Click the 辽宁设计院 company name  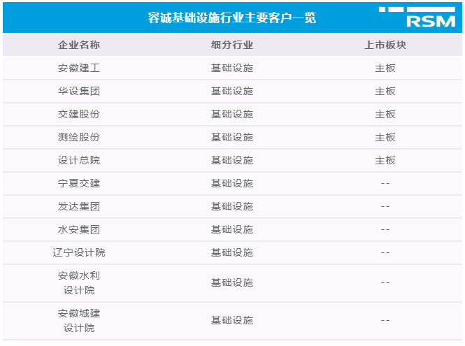[79, 252]
